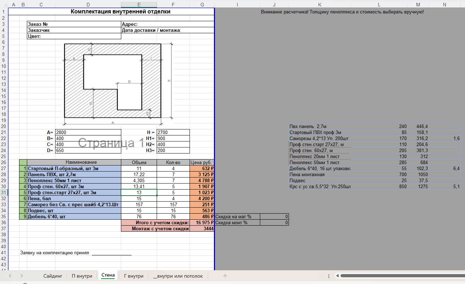This screenshot has width=465, height=284.
Task: Click the Цвет: cell
Action: [x=74, y=36]
